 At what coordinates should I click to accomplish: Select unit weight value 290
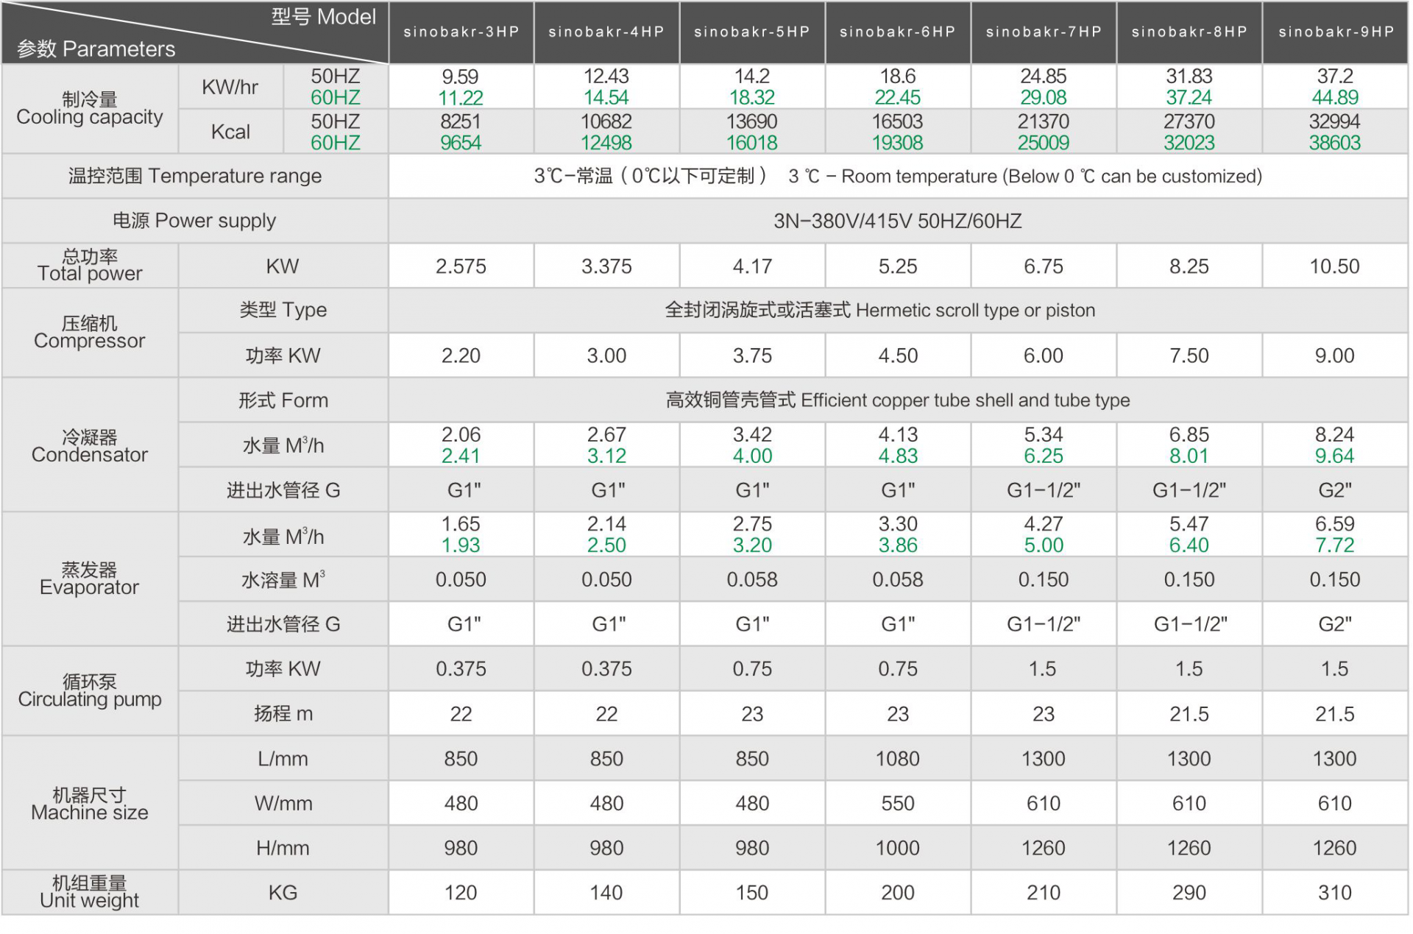click(1189, 894)
